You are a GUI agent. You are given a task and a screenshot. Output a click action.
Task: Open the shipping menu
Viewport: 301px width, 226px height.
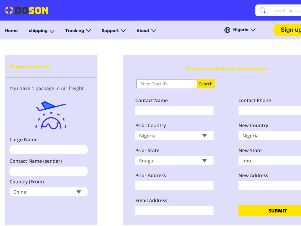(42, 31)
